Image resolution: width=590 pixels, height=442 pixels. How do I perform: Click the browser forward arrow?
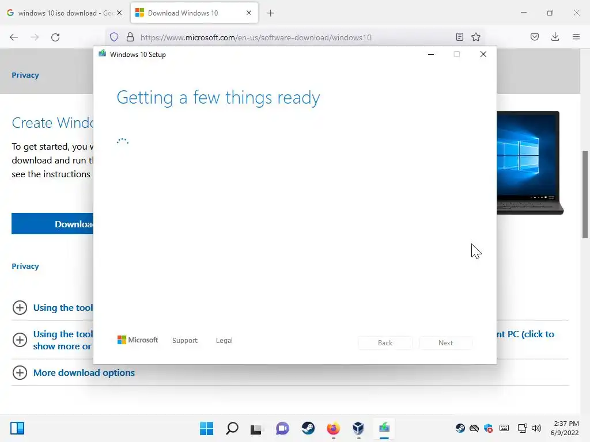click(35, 37)
